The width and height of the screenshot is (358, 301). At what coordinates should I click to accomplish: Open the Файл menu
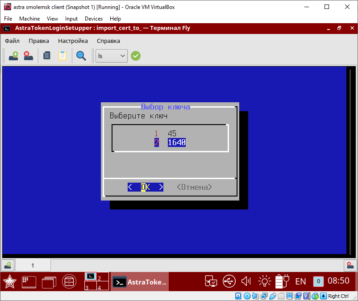(12, 41)
